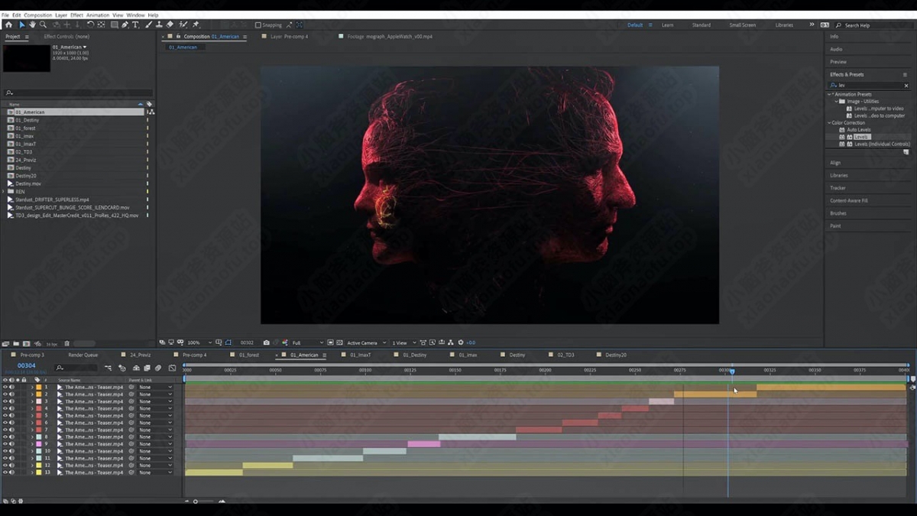
Task: Click the Home icon in the toolbar
Action: pyautogui.click(x=8, y=24)
